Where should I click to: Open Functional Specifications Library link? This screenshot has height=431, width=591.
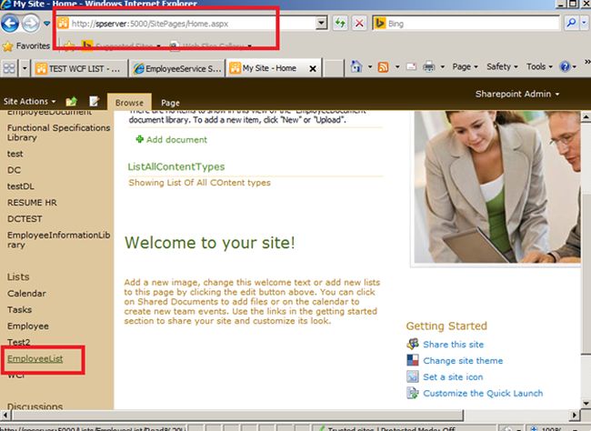point(58,133)
